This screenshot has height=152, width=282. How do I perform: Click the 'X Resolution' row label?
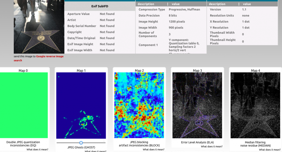pyautogui.click(x=219, y=21)
